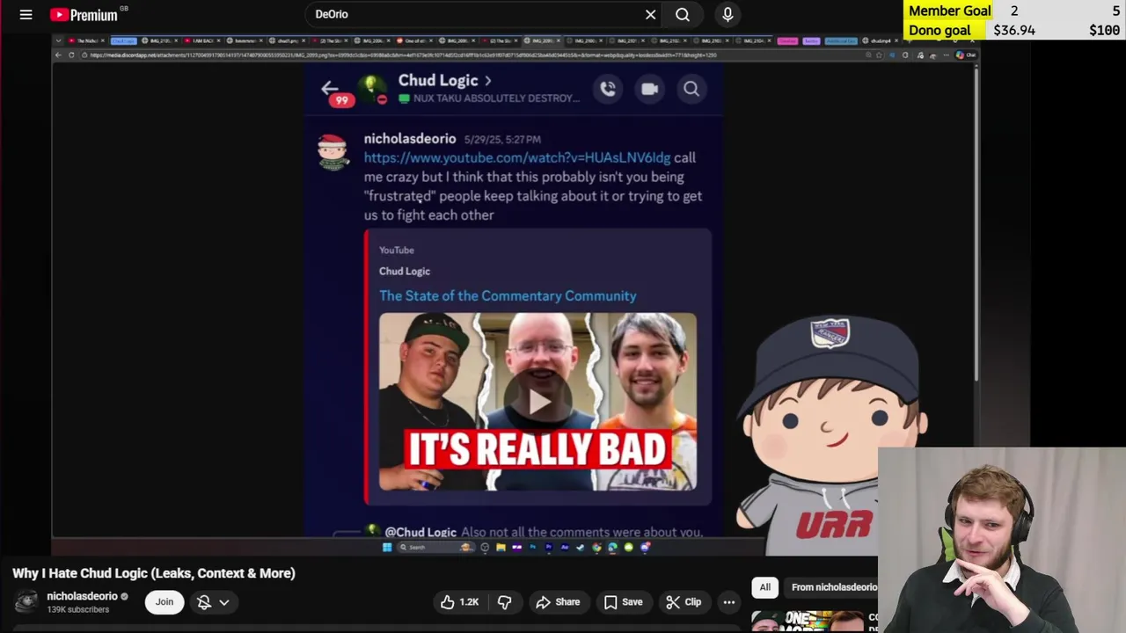Viewport: 1126px width, 633px height.
Task: Open the more actions three-dot menu
Action: tap(729, 602)
